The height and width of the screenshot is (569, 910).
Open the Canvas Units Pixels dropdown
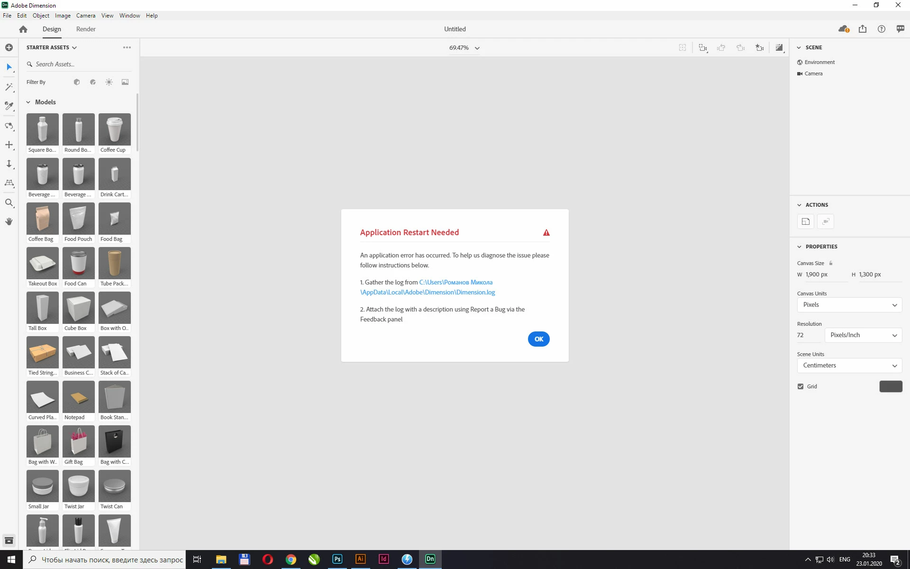click(x=849, y=305)
